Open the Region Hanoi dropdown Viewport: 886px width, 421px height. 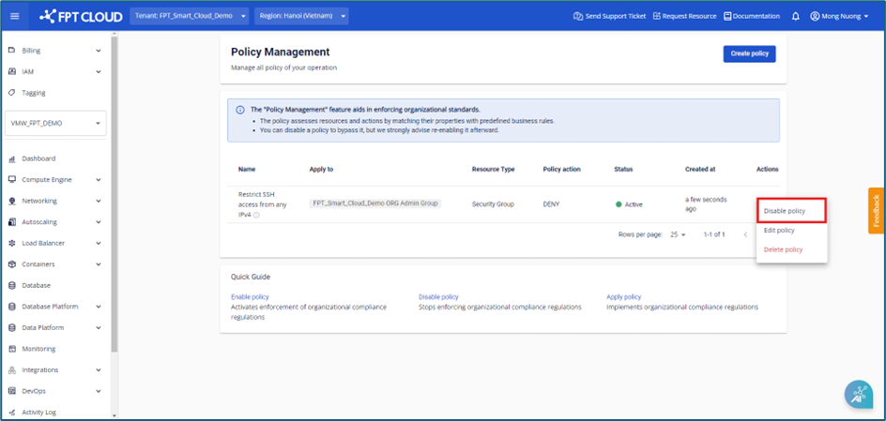pos(301,16)
